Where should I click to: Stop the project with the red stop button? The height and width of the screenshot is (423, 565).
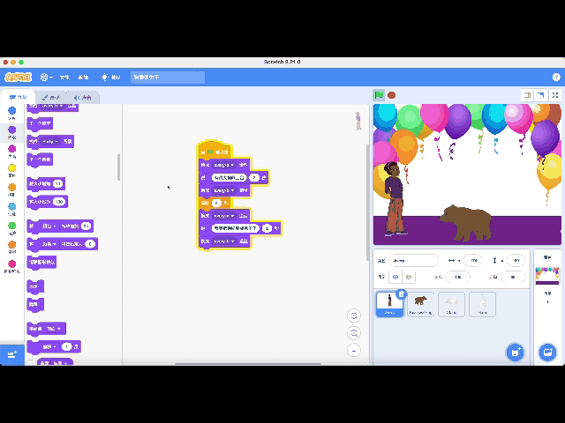392,95
